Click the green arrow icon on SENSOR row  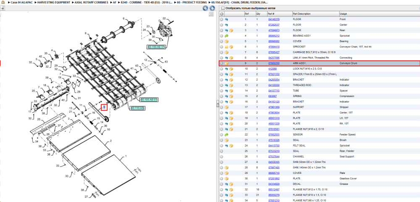226,134
